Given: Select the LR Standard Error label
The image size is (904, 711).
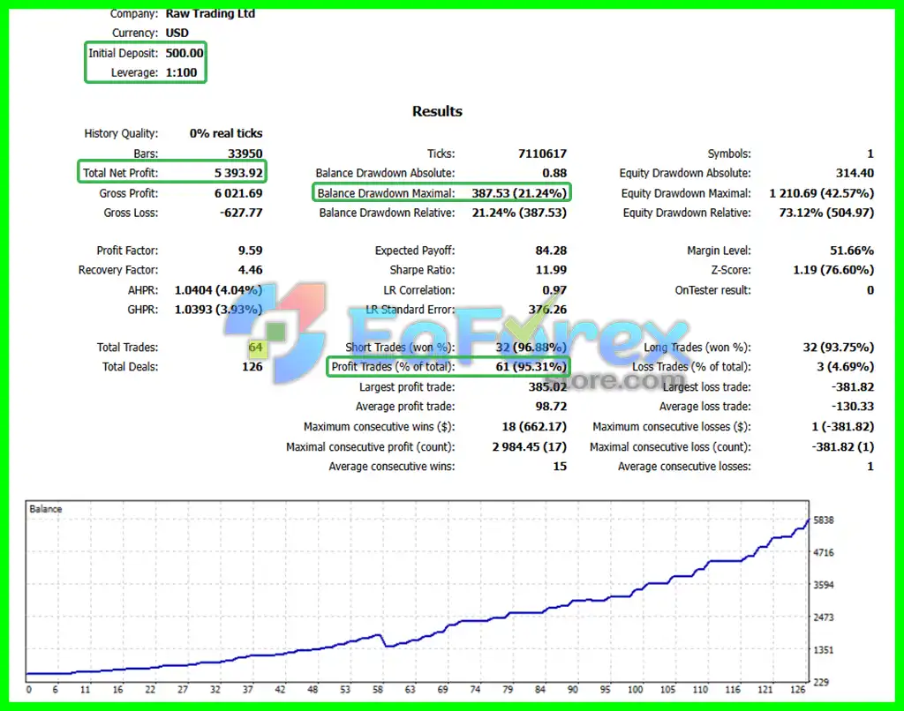Looking at the screenshot, I should [411, 310].
